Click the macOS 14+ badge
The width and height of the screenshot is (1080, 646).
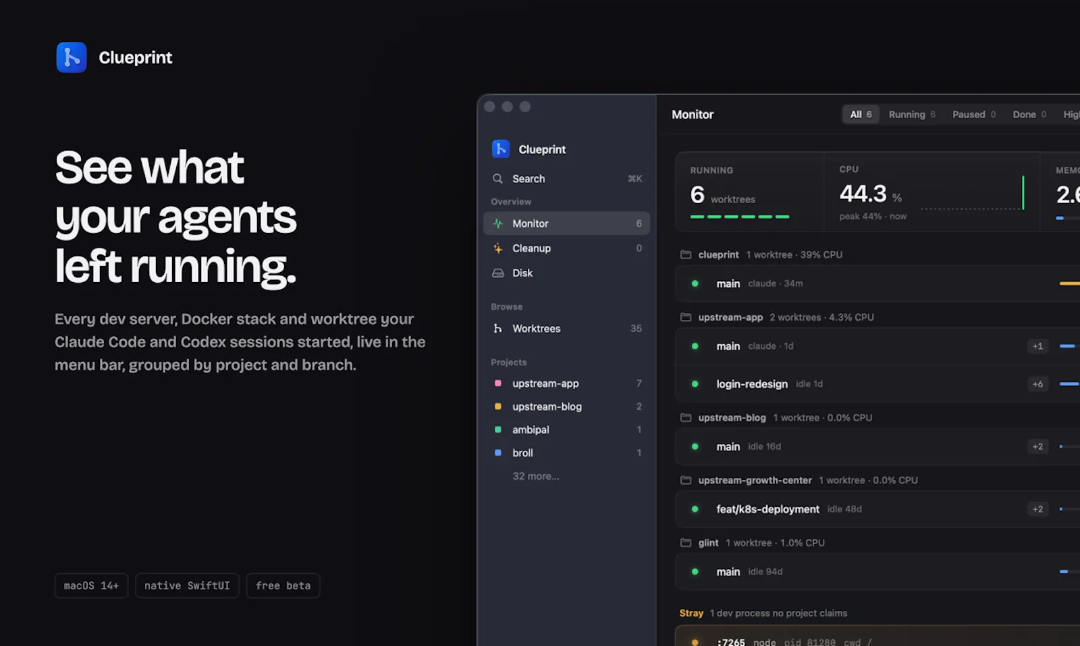pyautogui.click(x=91, y=585)
